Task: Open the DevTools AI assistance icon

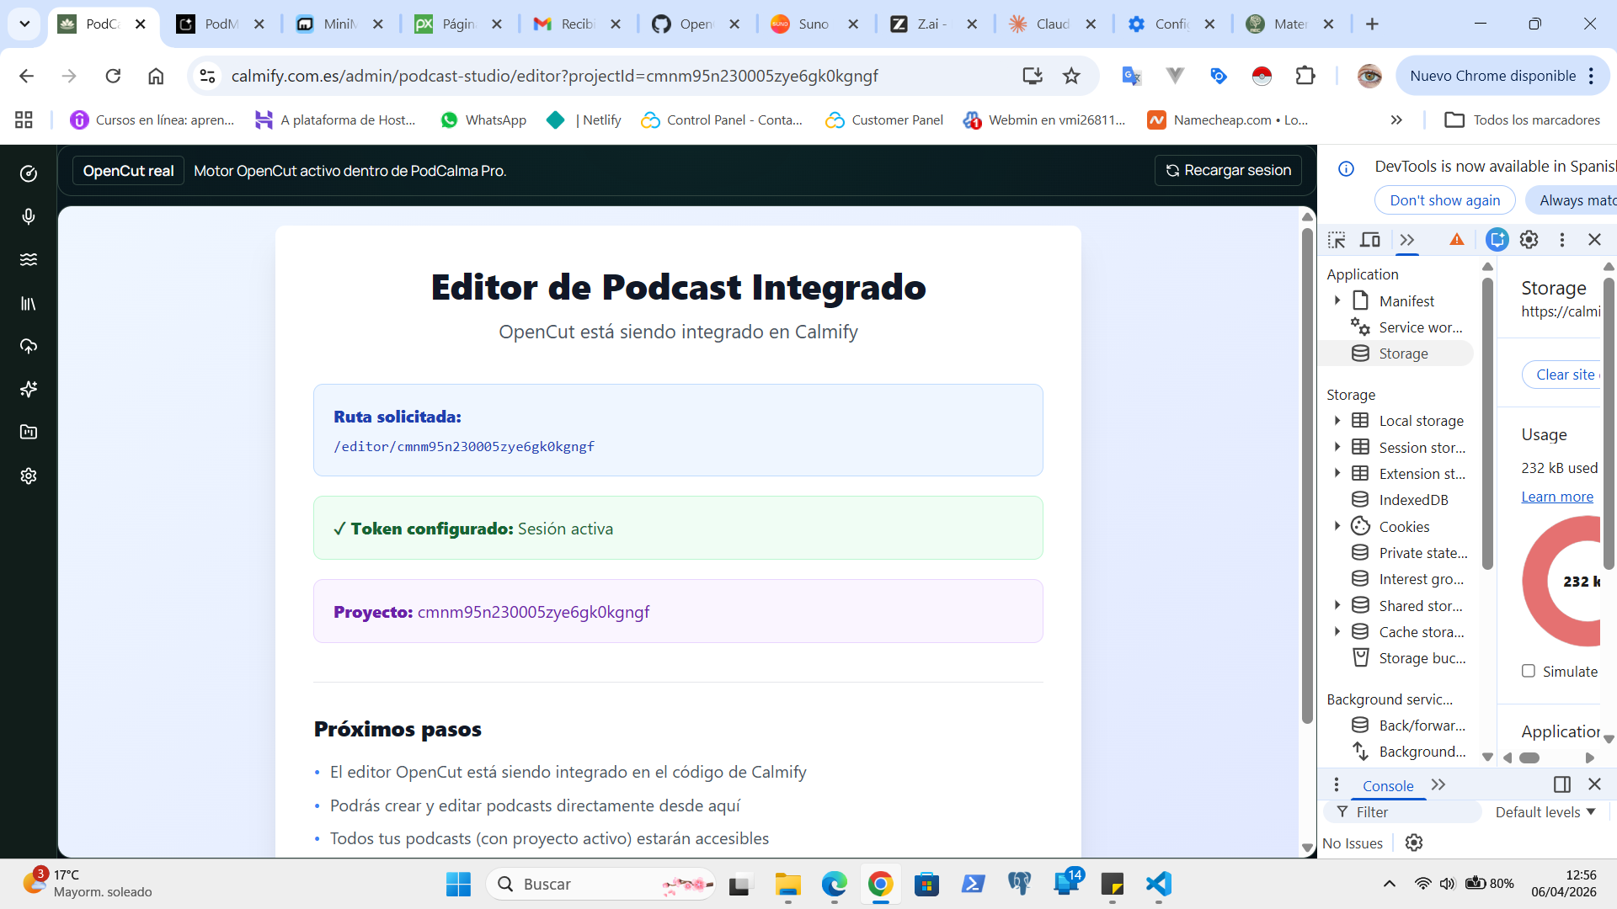Action: click(1497, 240)
